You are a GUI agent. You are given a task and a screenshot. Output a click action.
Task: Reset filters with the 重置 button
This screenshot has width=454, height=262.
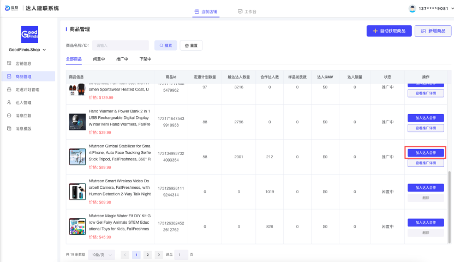tap(191, 45)
